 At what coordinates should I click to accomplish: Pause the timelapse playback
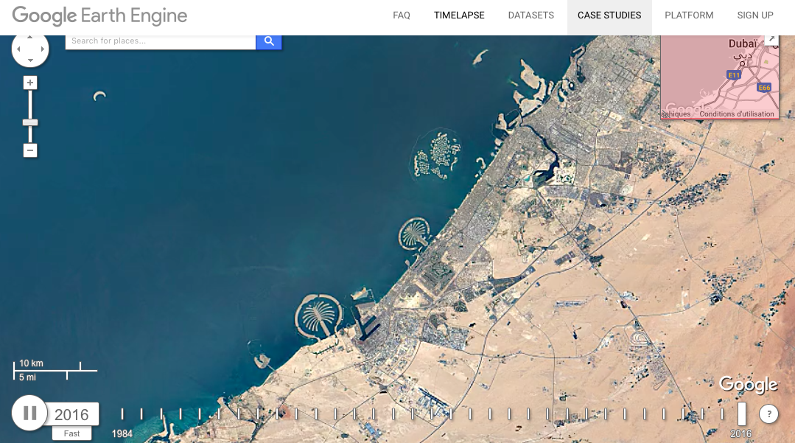click(x=29, y=413)
